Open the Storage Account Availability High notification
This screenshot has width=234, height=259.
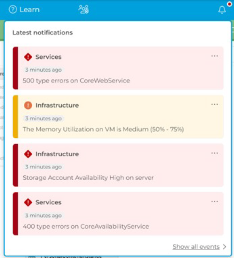[88, 178]
